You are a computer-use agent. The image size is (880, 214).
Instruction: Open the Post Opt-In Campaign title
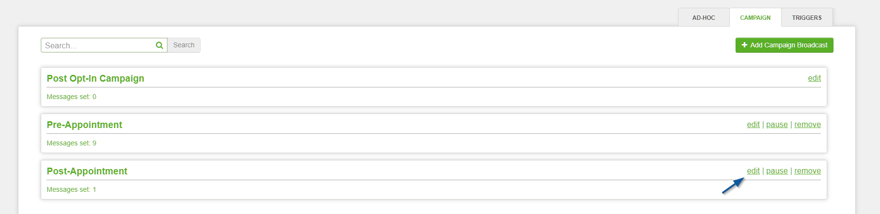(x=95, y=78)
